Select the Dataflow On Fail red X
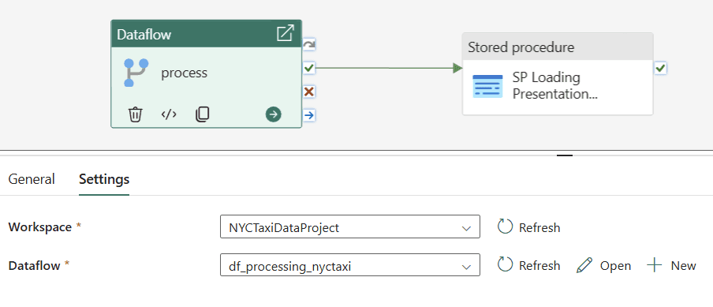This screenshot has height=307, width=713. click(x=308, y=92)
